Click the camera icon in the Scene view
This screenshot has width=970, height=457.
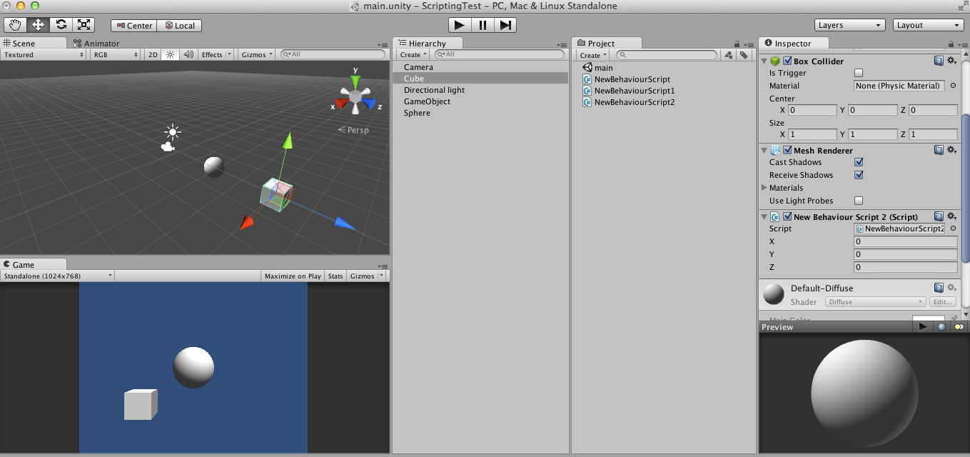[168, 146]
